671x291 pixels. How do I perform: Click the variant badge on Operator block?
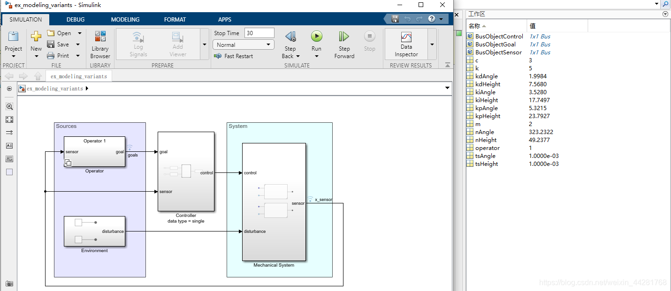[x=68, y=163]
